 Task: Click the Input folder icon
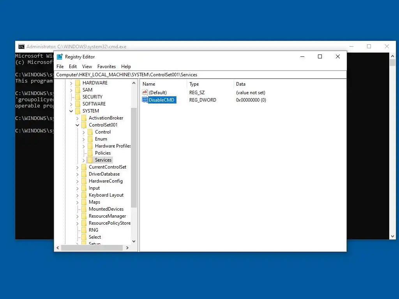tap(84, 188)
